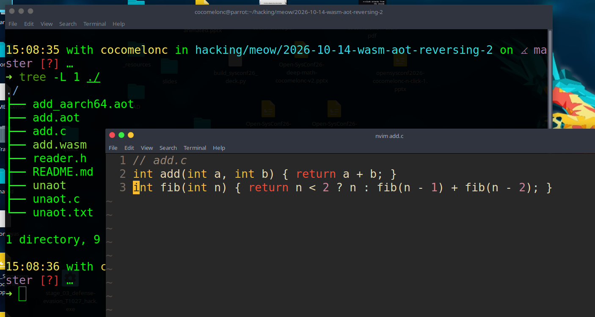Viewport: 595px width, 317px height.
Task: Open Terminal menu in the nvim add.c window
Action: click(195, 148)
